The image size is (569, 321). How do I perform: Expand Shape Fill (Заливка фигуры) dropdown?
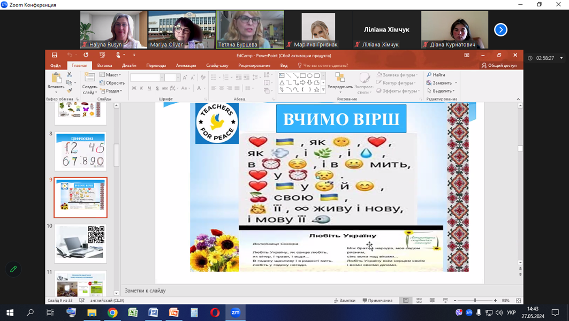pos(418,75)
